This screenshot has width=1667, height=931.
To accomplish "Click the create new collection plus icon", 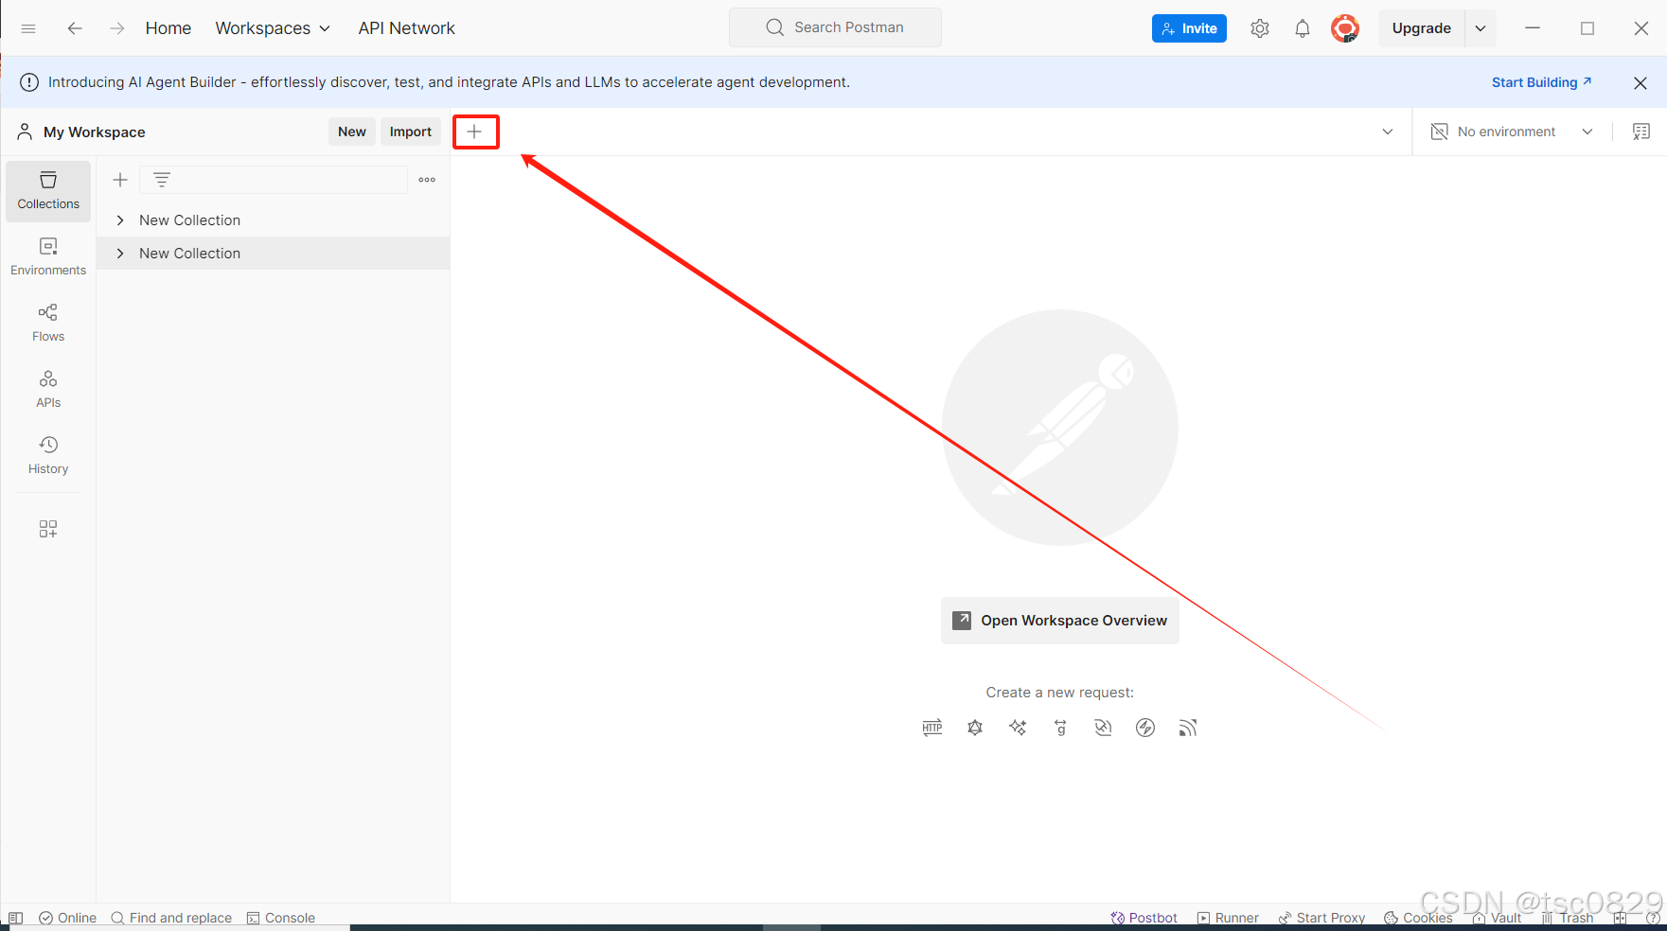I will pyautogui.click(x=120, y=180).
